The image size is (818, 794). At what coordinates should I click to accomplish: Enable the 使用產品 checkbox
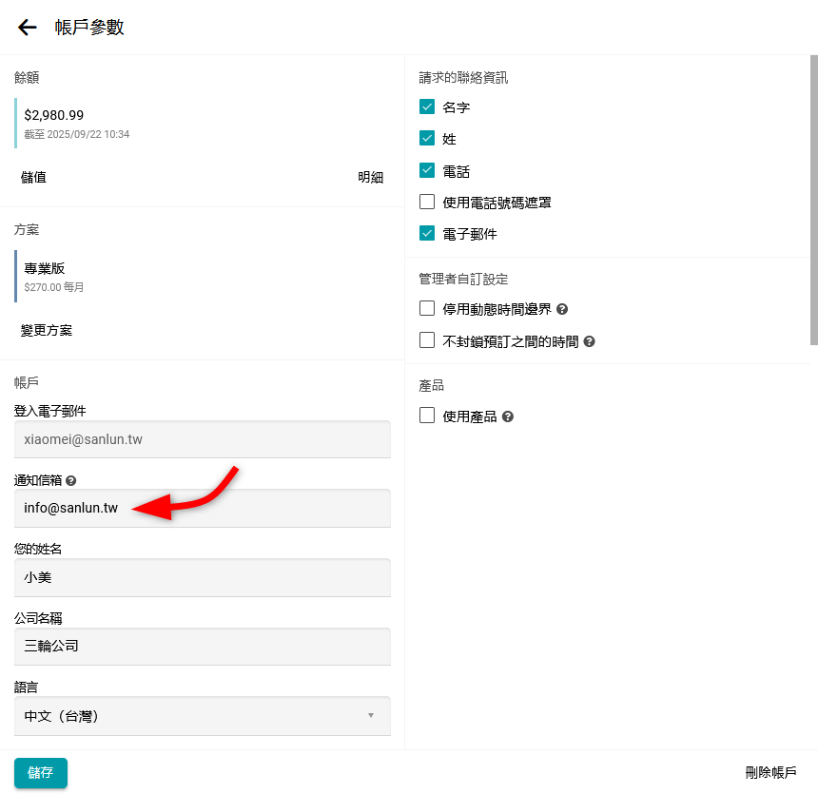(x=427, y=416)
